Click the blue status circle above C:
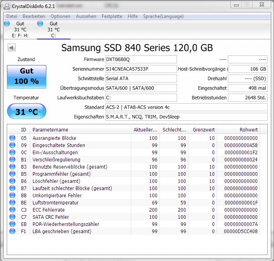 (40, 24)
